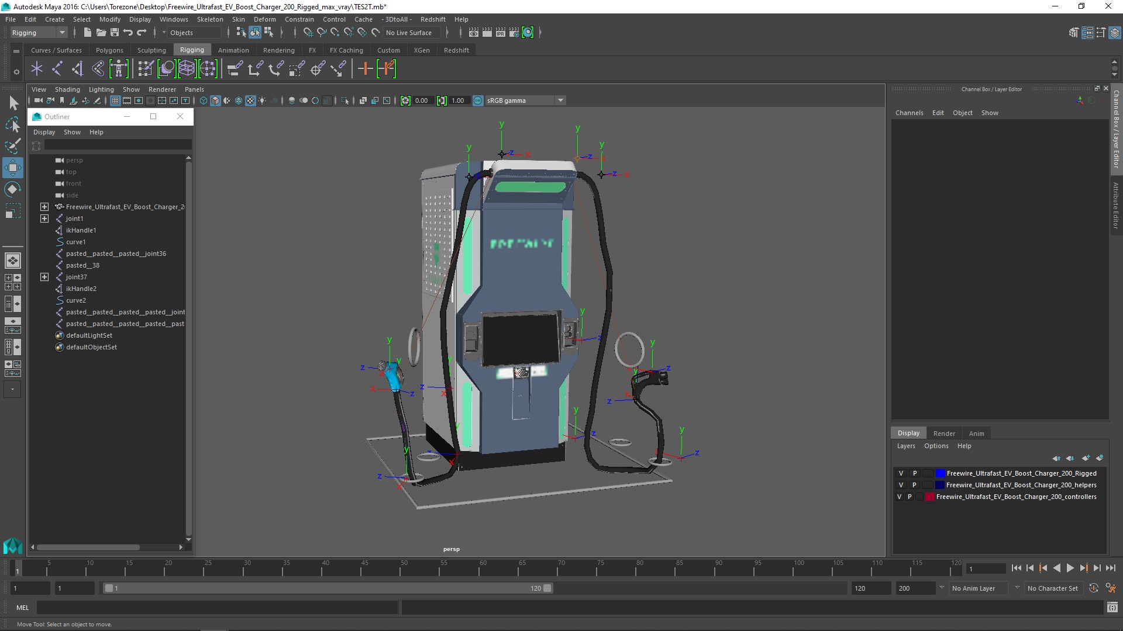The image size is (1123, 631).
Task: Click the Parent Constraint shelf icon
Action: point(234,69)
